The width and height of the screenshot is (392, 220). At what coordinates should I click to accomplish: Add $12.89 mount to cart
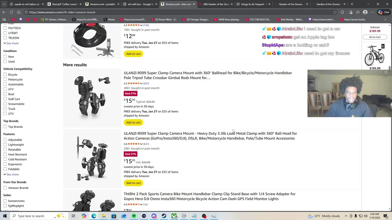coord(133,54)
